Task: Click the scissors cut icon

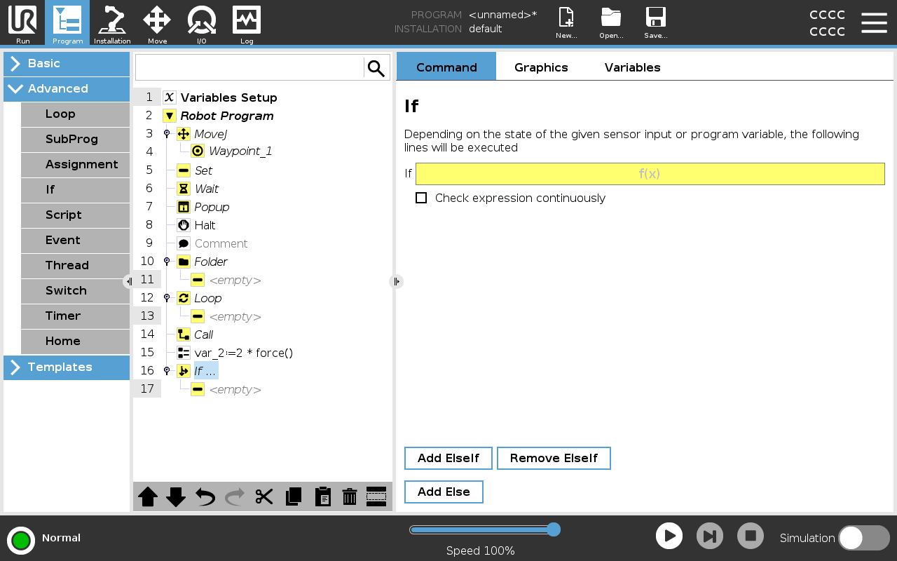Action: coord(263,496)
